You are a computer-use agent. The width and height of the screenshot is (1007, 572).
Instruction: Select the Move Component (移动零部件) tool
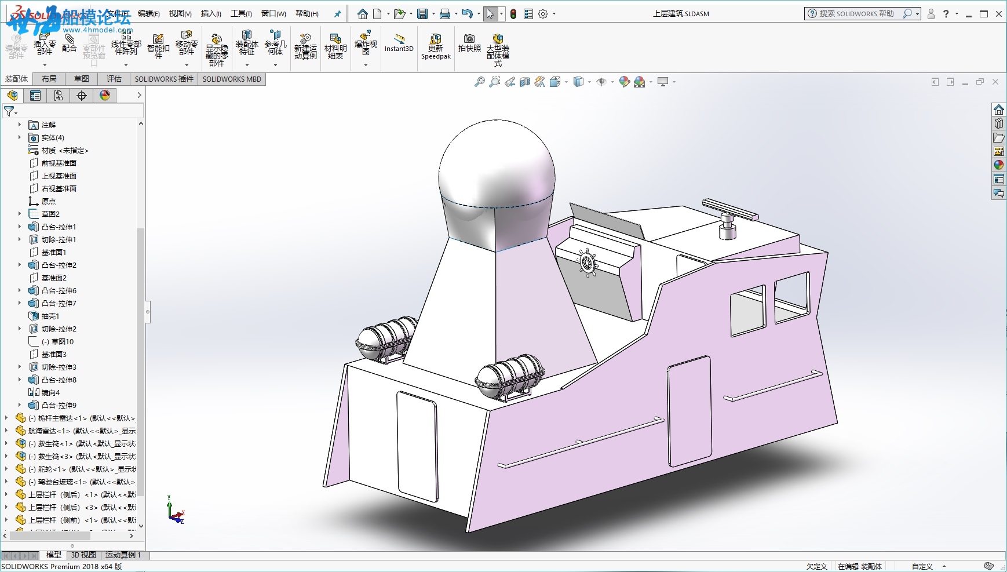pyautogui.click(x=187, y=43)
